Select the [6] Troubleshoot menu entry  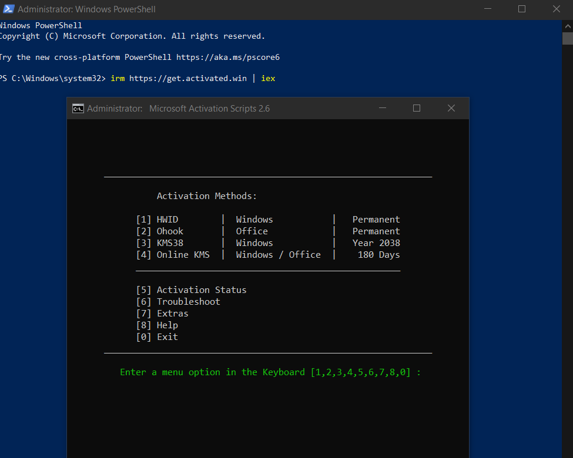178,302
